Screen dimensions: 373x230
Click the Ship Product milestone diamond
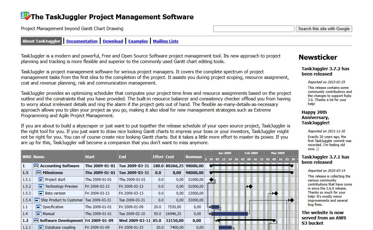point(292,200)
